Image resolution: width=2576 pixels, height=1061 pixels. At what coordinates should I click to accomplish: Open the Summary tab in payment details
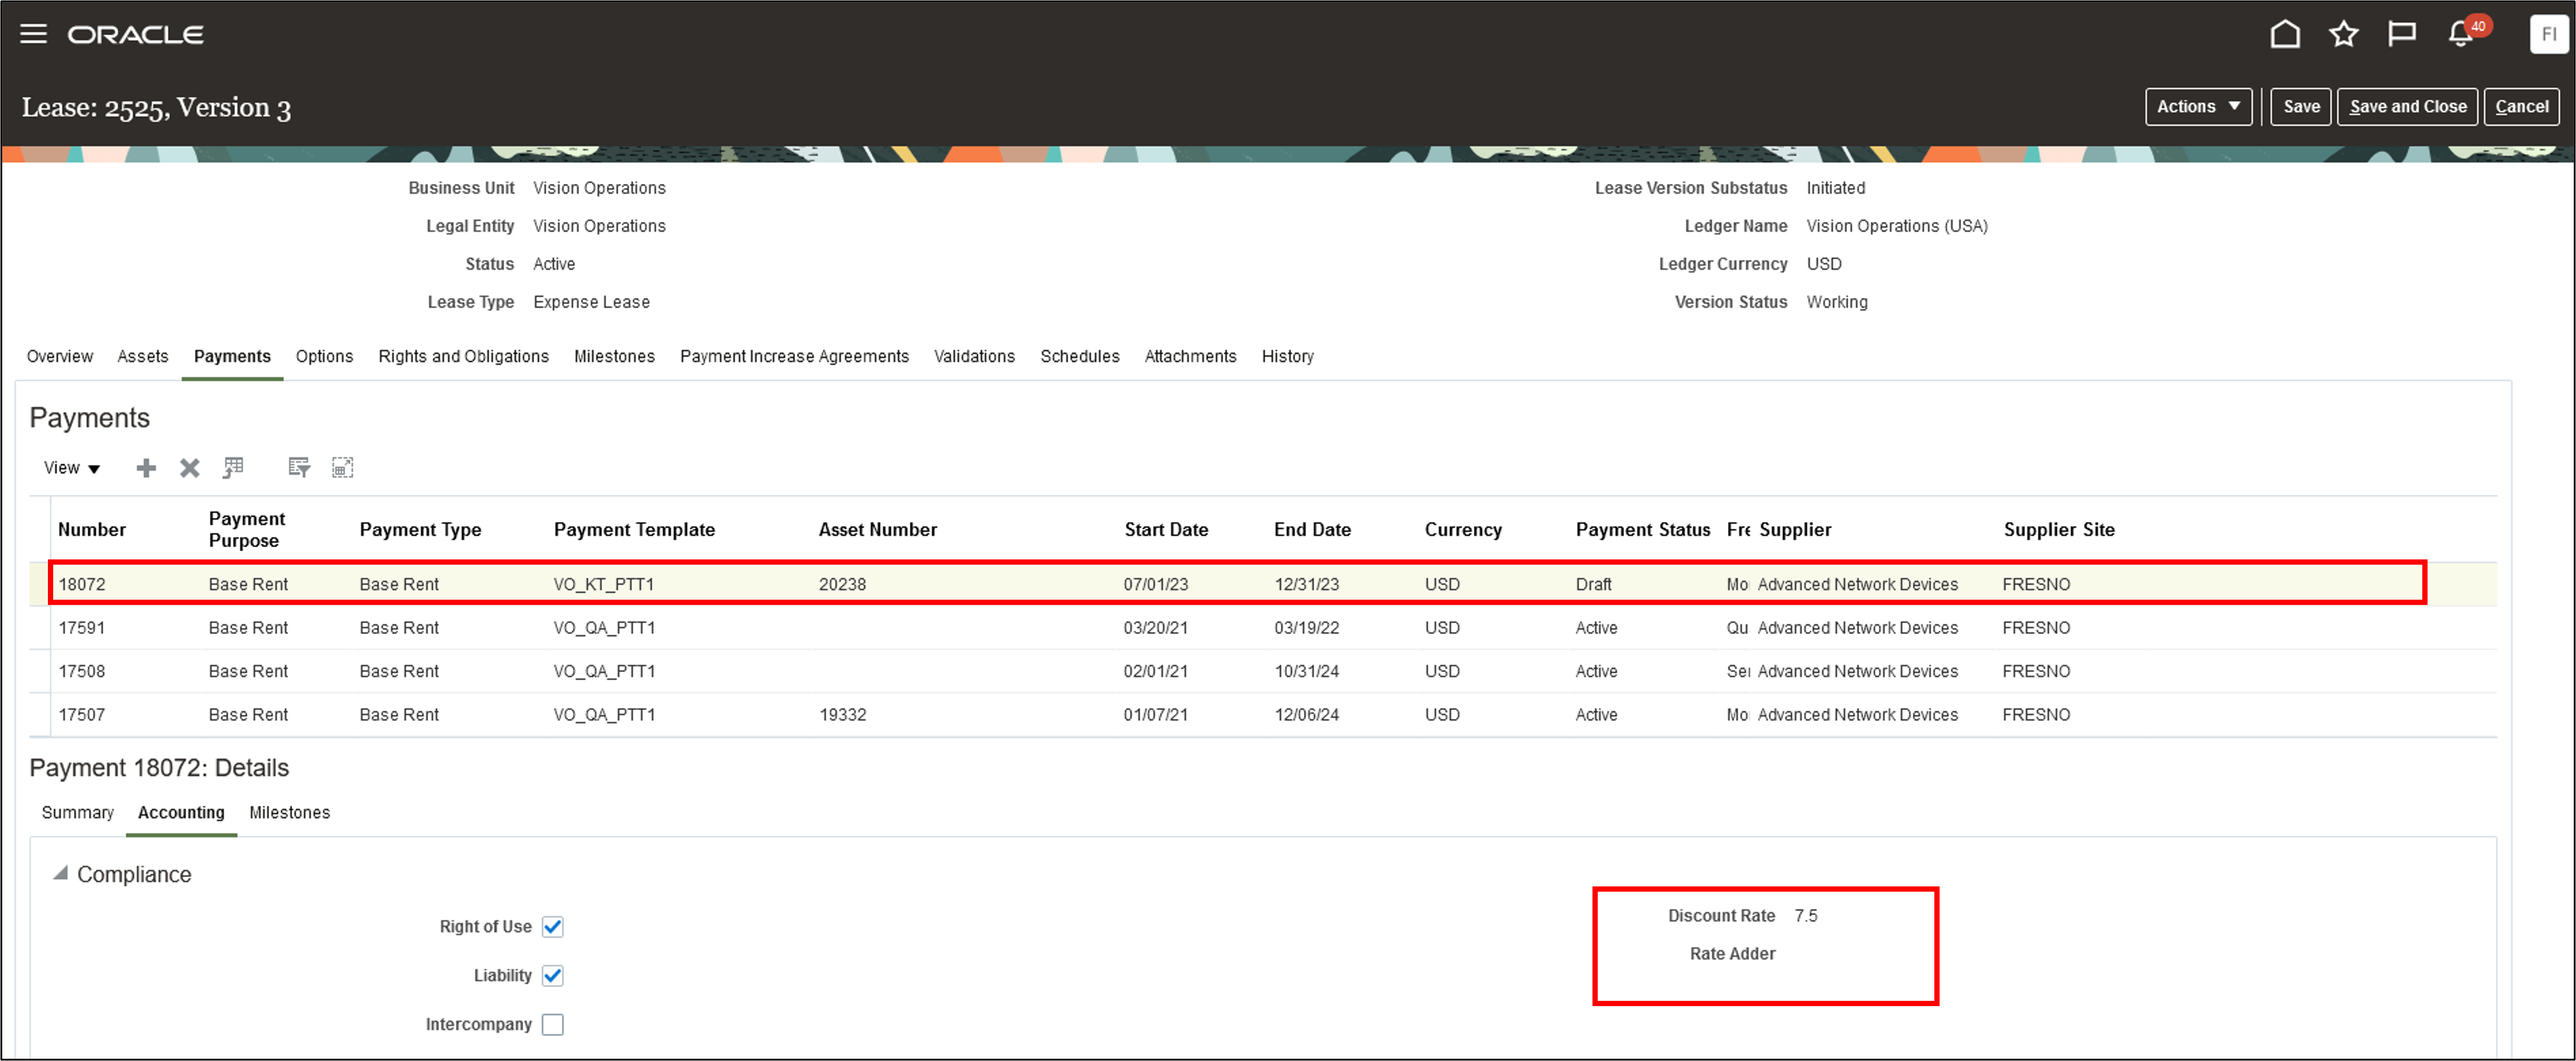[77, 812]
